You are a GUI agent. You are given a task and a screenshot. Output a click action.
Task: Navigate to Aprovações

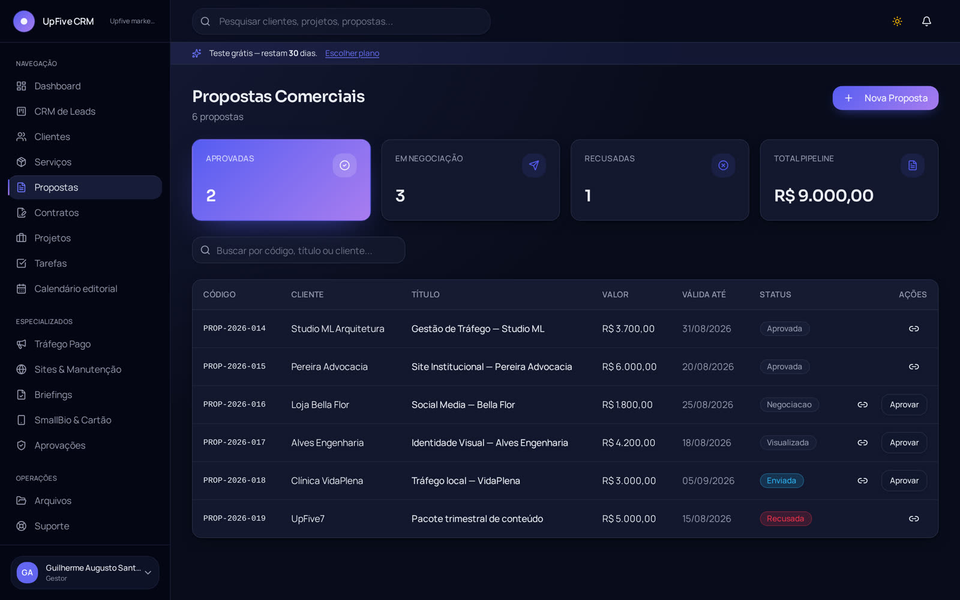[85, 445]
